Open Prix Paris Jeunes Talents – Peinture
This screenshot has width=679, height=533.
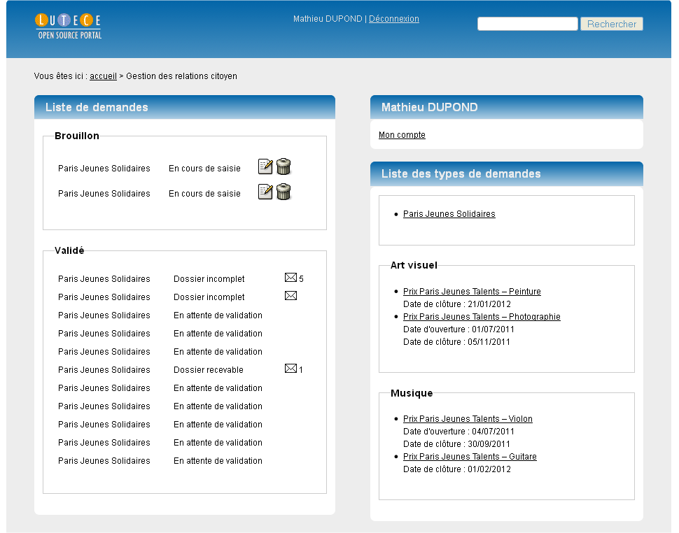pyautogui.click(x=472, y=292)
